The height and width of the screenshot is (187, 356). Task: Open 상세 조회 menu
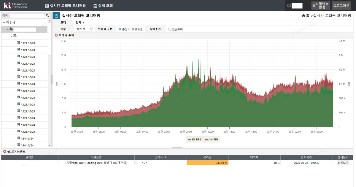coord(103,6)
